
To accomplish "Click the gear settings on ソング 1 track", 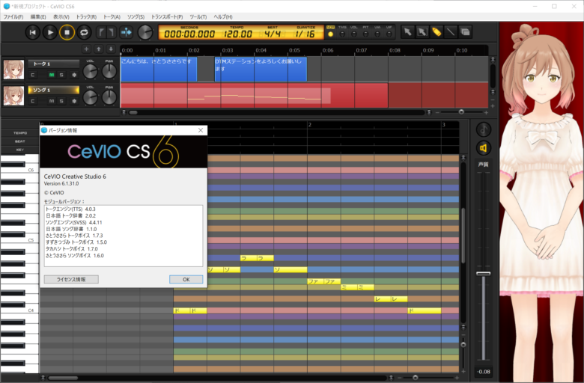I will 74,101.
